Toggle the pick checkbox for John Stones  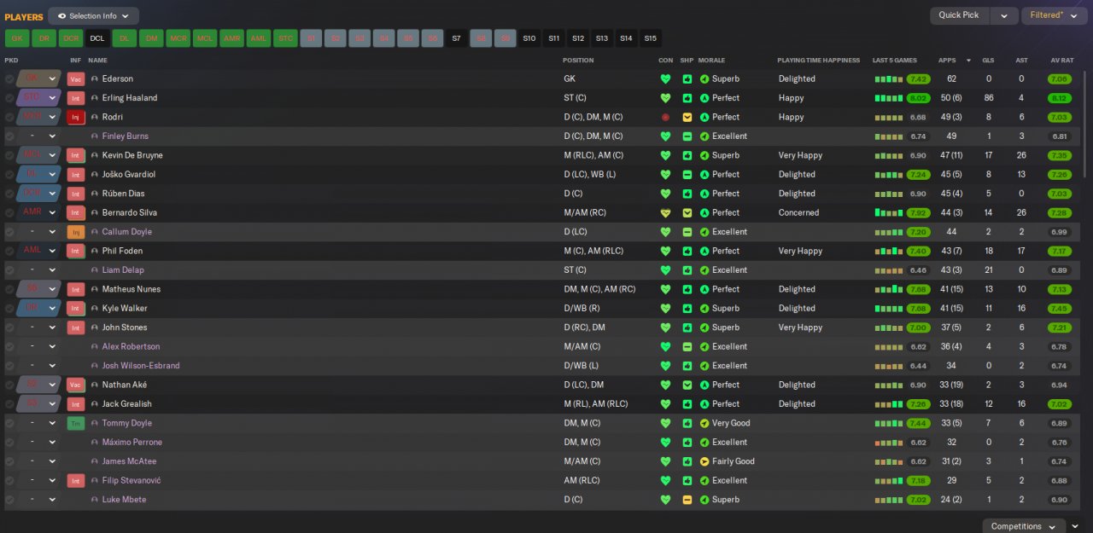pyautogui.click(x=9, y=327)
